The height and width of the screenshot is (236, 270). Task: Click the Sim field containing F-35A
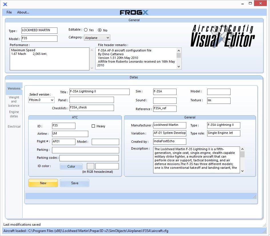(x=165, y=92)
